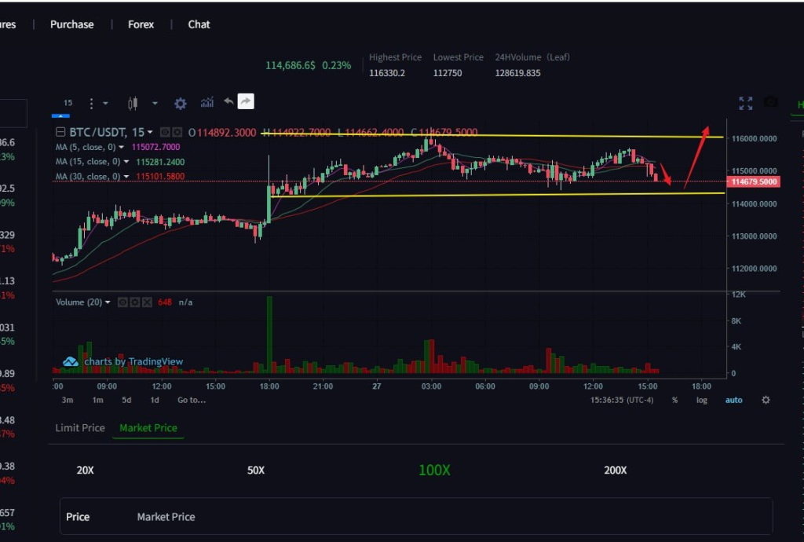Click the 'Go to...' date link
The height and width of the screenshot is (542, 804).
click(x=192, y=400)
